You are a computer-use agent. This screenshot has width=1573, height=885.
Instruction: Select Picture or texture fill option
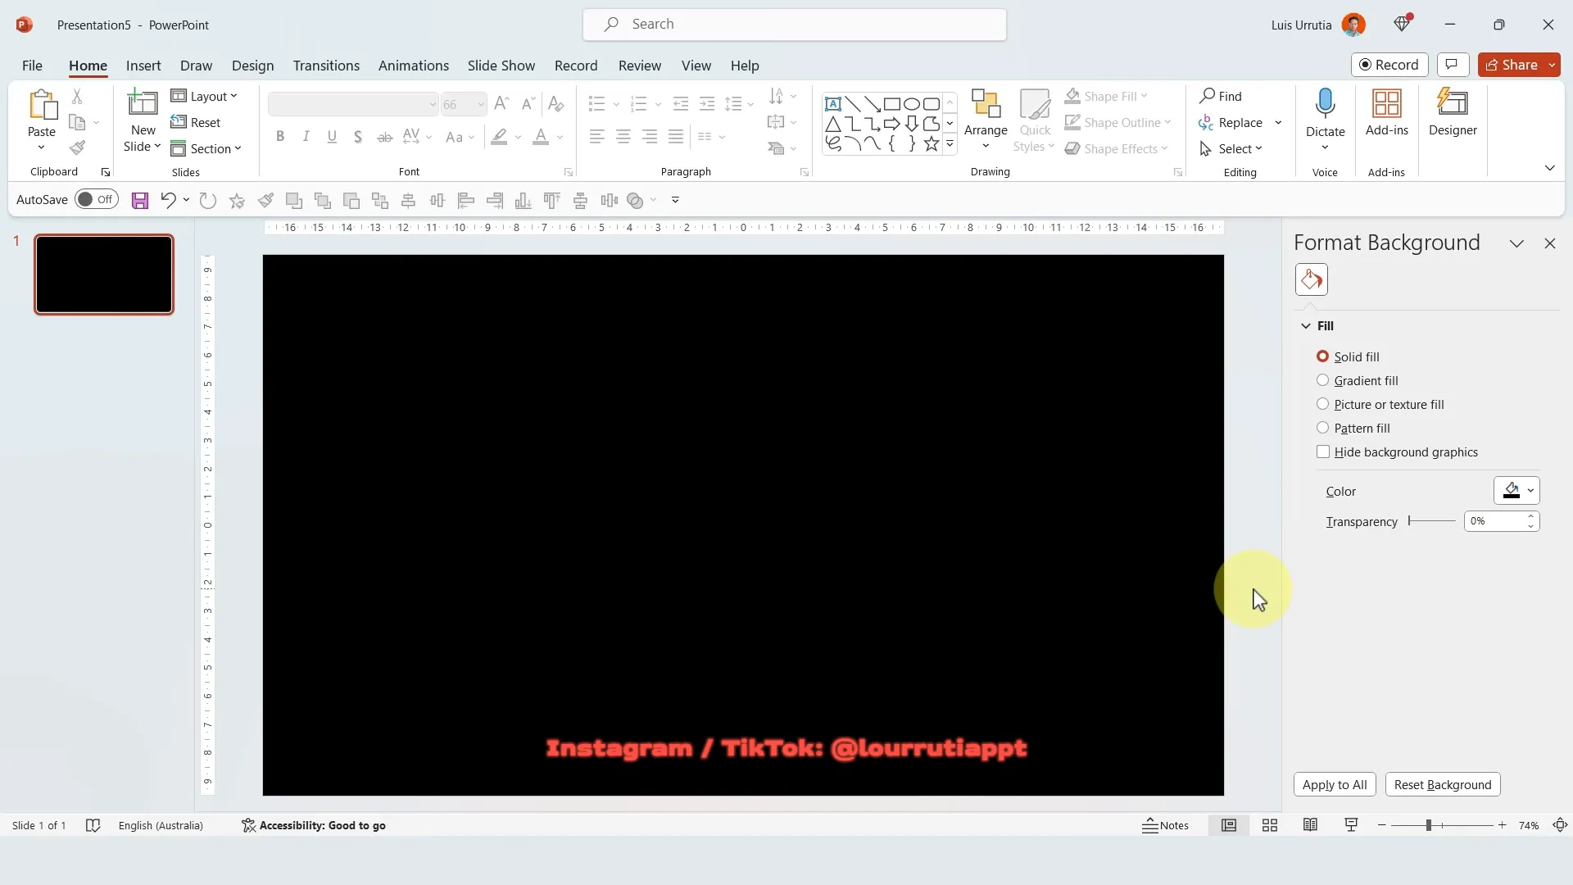[1322, 404]
